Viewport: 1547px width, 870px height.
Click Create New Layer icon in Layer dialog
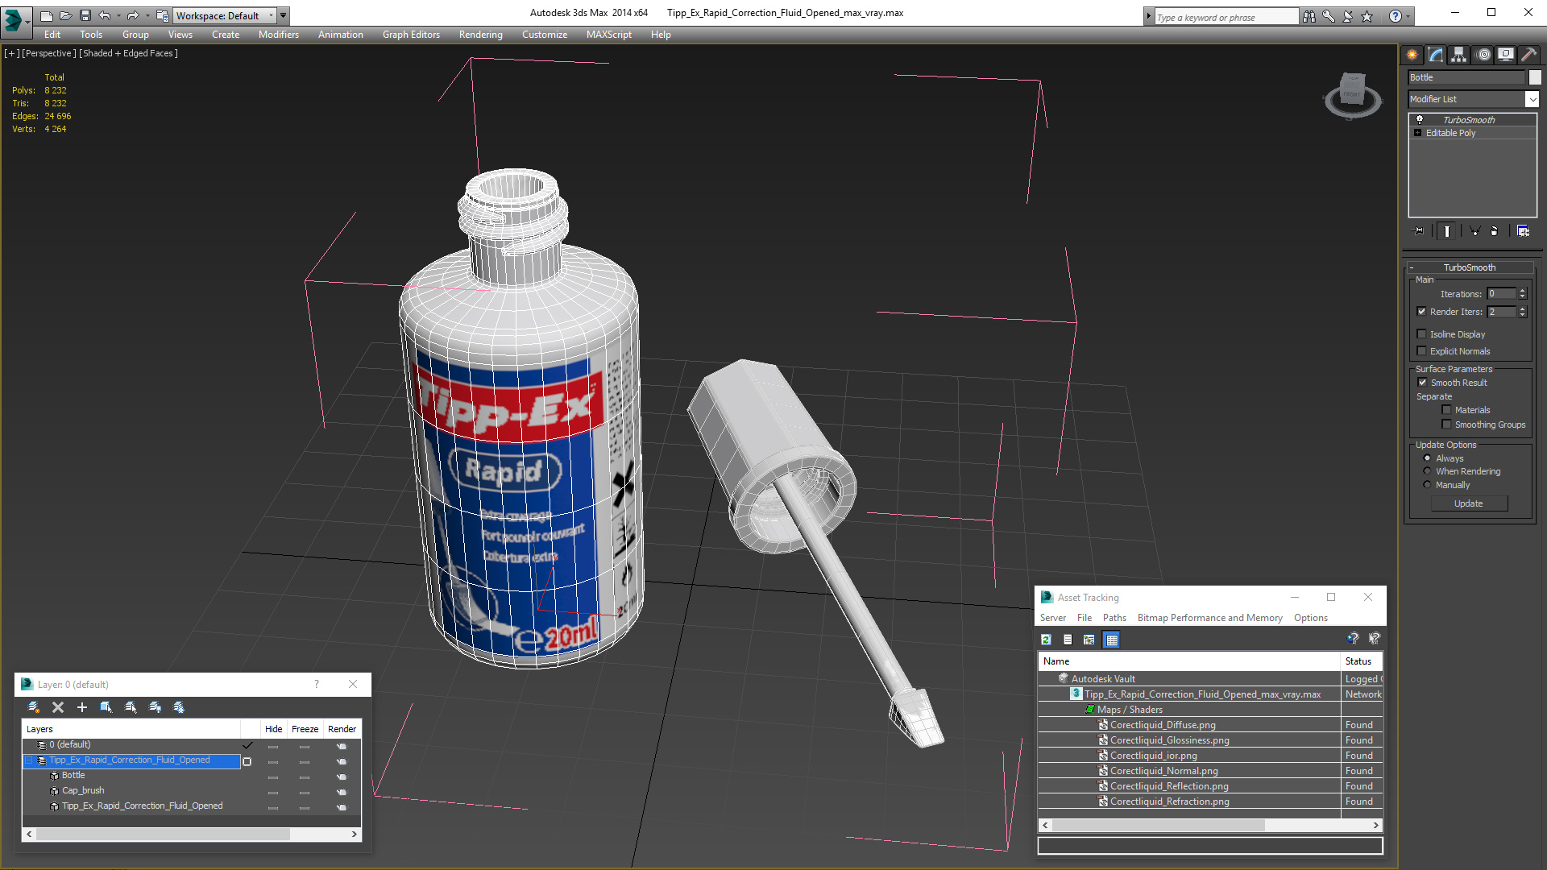click(34, 707)
